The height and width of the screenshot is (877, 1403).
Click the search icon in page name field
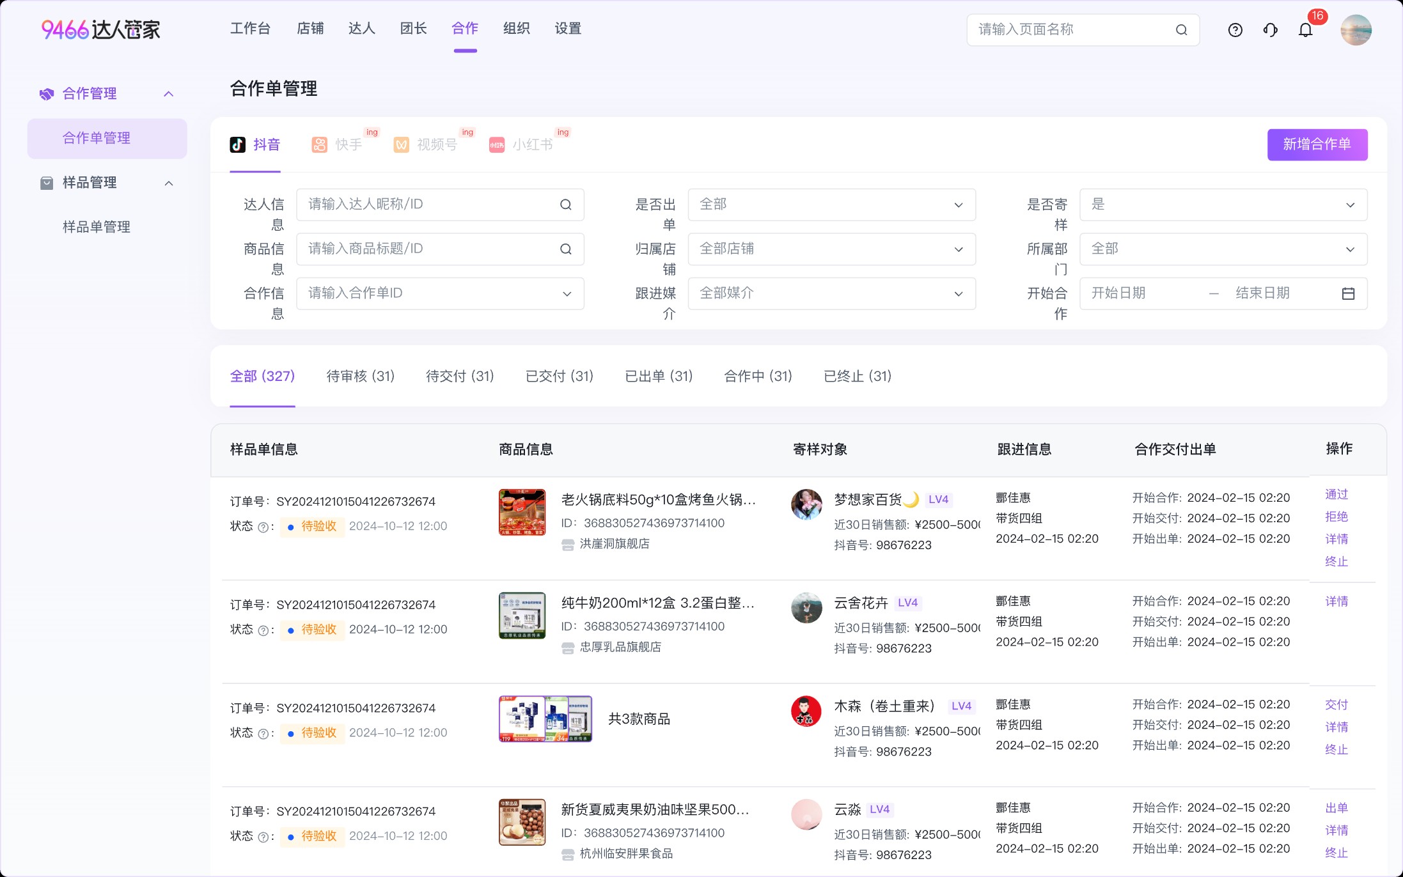coord(1181,30)
